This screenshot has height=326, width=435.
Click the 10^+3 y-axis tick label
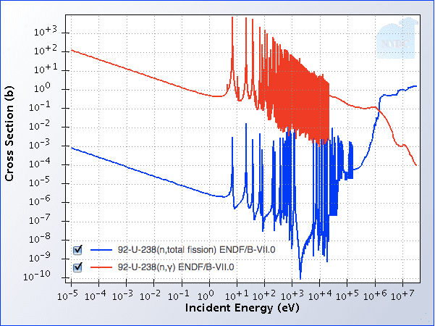click(x=46, y=30)
